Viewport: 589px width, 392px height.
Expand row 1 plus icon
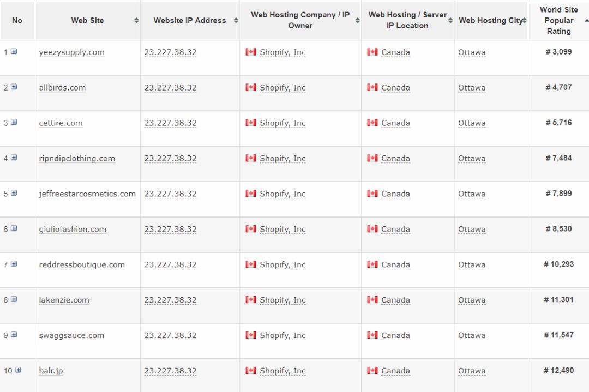pos(14,52)
